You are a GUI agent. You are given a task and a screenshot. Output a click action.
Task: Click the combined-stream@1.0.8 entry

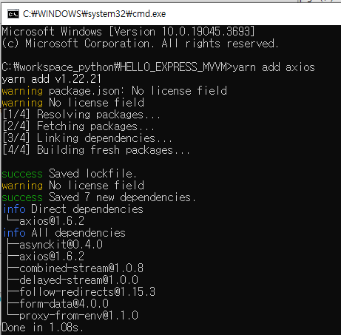tap(81, 268)
